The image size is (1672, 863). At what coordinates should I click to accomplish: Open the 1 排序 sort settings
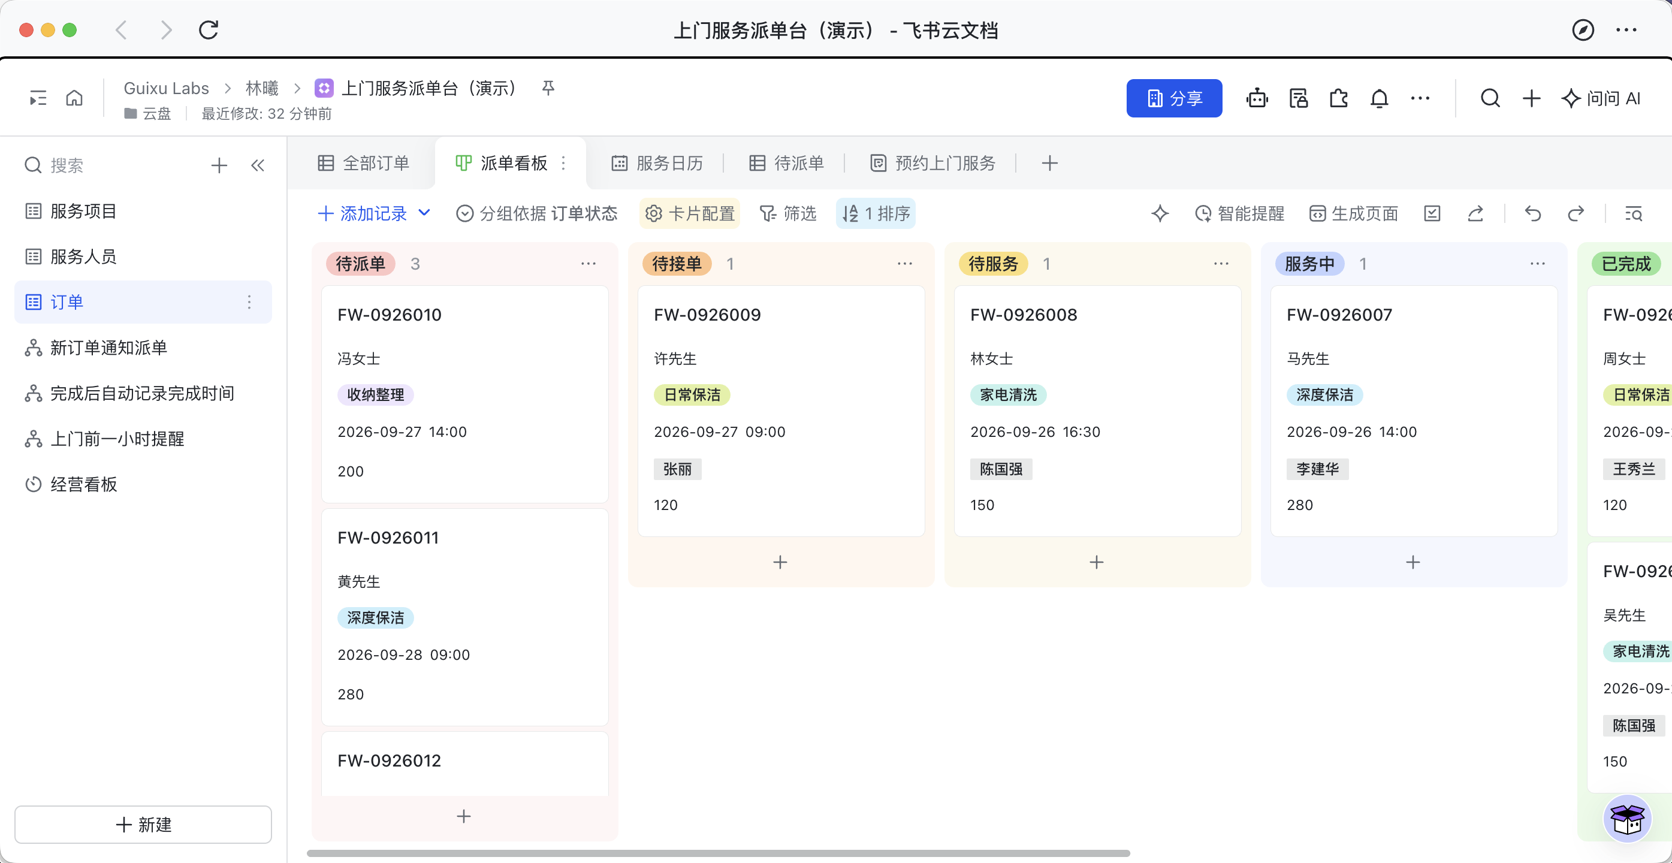click(x=876, y=213)
